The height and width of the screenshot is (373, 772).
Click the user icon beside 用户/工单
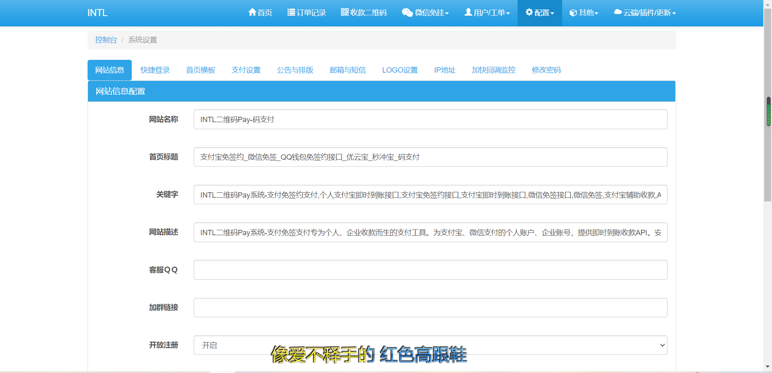pyautogui.click(x=468, y=12)
